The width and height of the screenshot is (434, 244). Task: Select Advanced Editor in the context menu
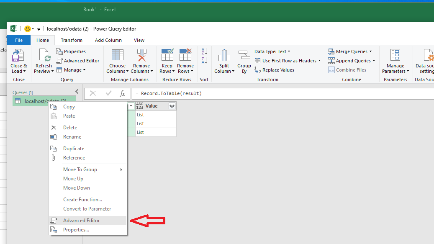tap(81, 221)
